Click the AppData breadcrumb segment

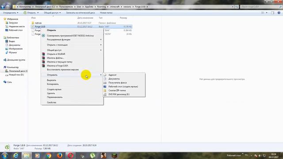[x=89, y=7]
